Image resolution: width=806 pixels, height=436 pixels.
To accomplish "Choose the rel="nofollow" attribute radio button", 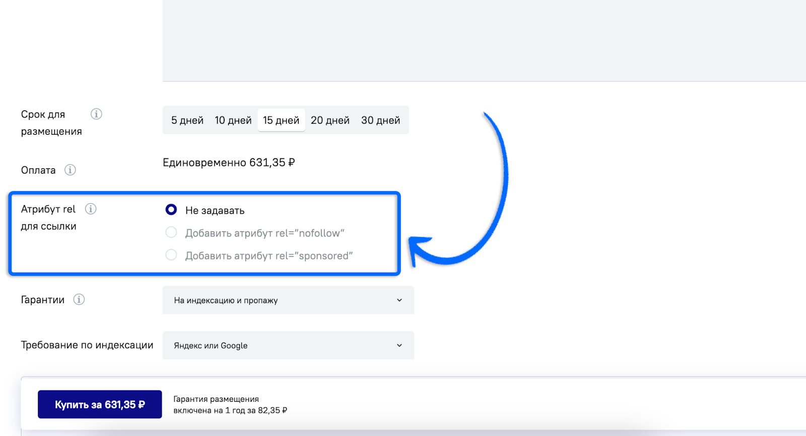I will pos(171,232).
